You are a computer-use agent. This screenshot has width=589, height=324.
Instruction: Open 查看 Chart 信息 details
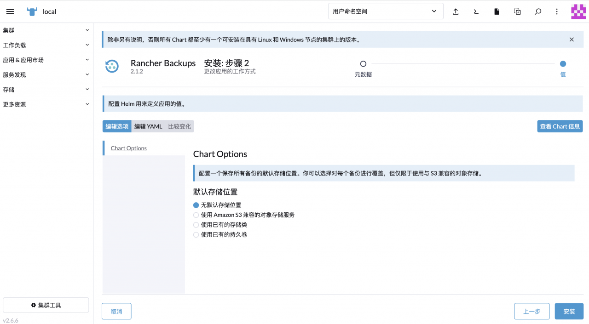[560, 126]
